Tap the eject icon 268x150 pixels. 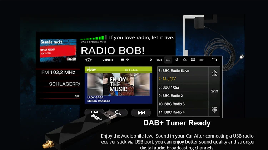click(x=185, y=60)
